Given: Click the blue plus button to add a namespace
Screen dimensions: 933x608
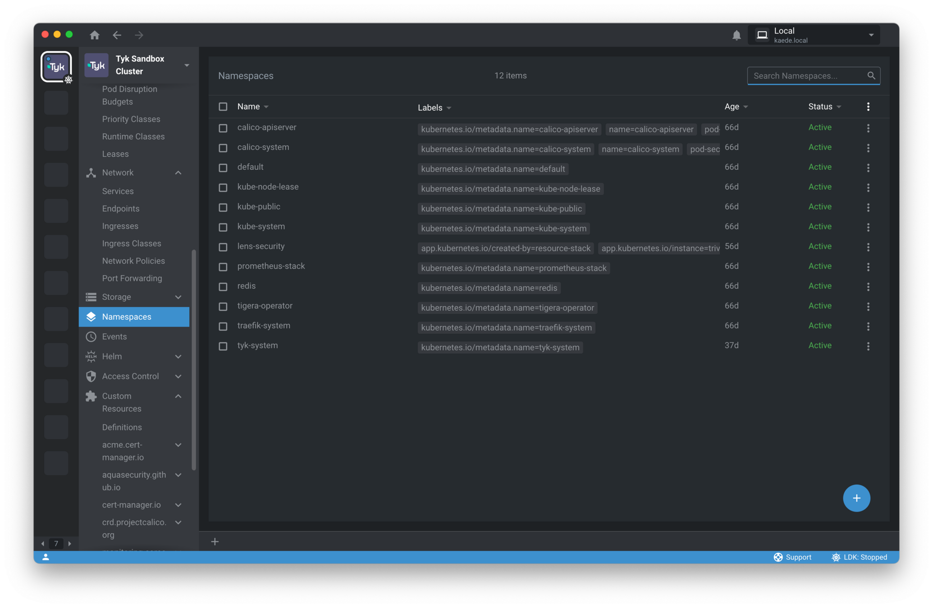Looking at the screenshot, I should click(x=856, y=498).
